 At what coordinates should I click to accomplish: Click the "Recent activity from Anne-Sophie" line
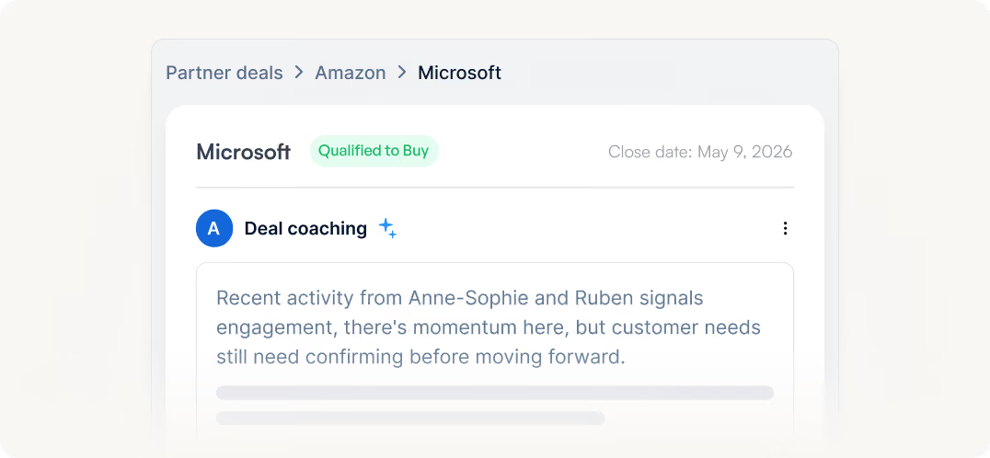460,298
